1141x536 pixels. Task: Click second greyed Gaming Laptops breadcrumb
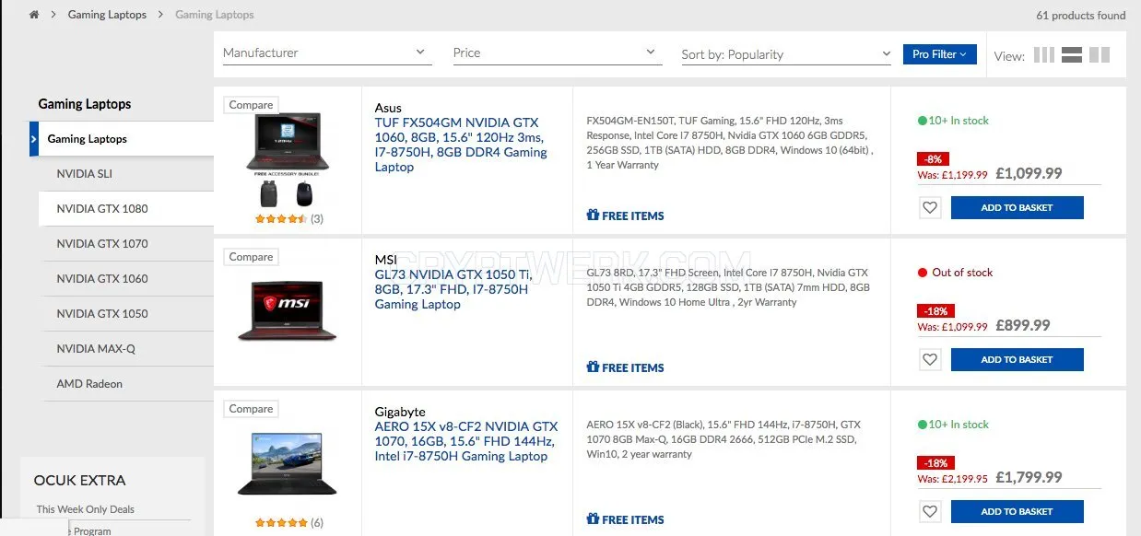click(215, 15)
